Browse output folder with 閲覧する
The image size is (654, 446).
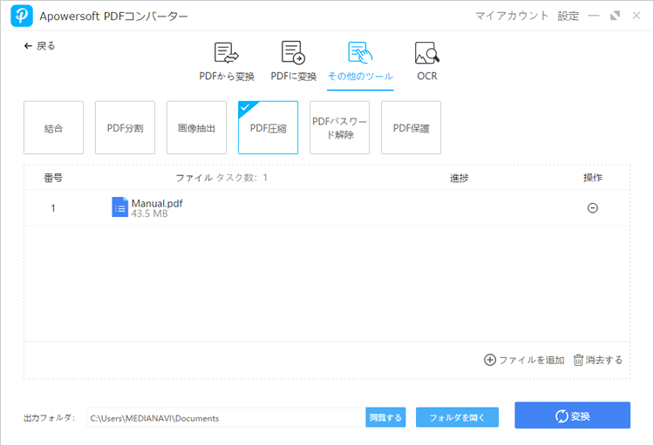385,417
